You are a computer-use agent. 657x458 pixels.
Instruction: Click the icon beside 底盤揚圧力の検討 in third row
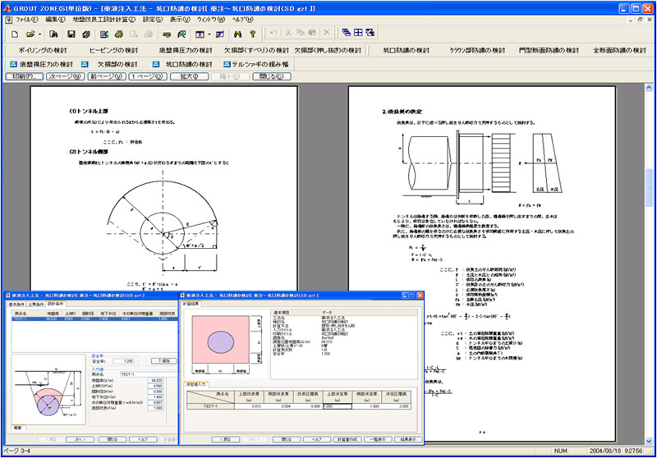point(14,63)
